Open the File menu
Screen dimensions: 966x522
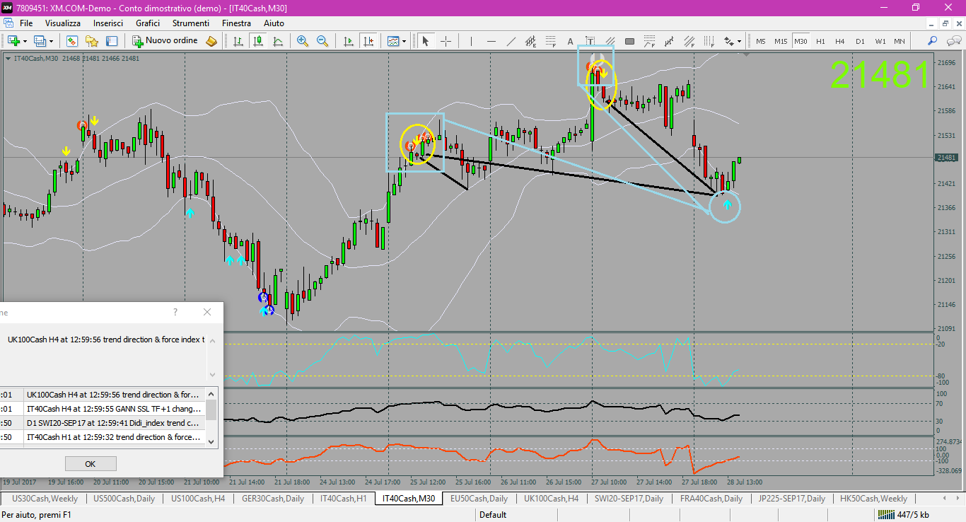click(x=26, y=23)
